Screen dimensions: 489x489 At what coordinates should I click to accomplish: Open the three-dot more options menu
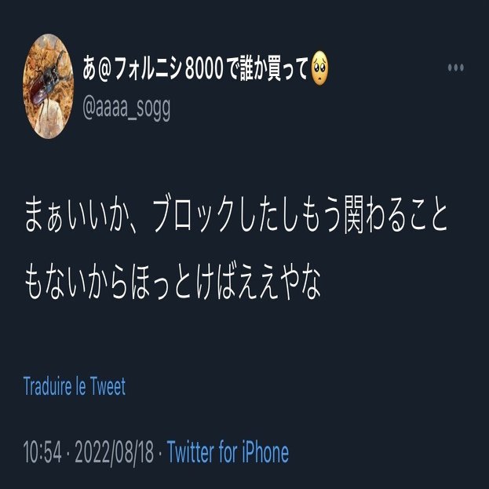[455, 68]
